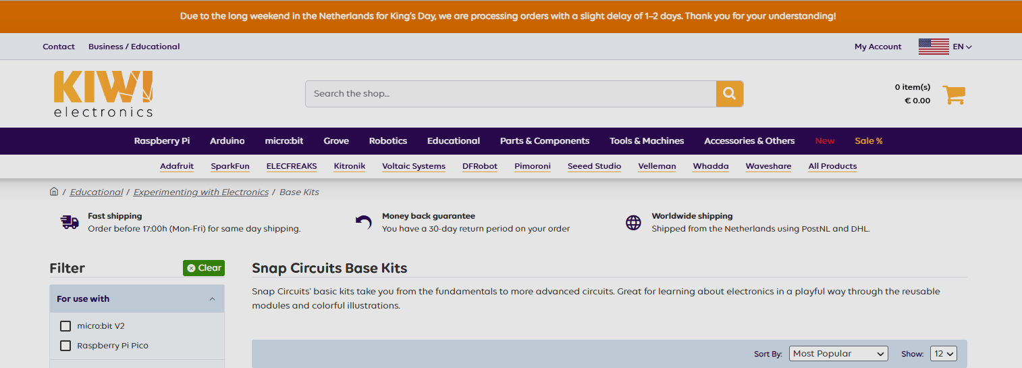Browse the Adafruit brand link
Screen dimensions: 1022x368
pyautogui.click(x=177, y=166)
